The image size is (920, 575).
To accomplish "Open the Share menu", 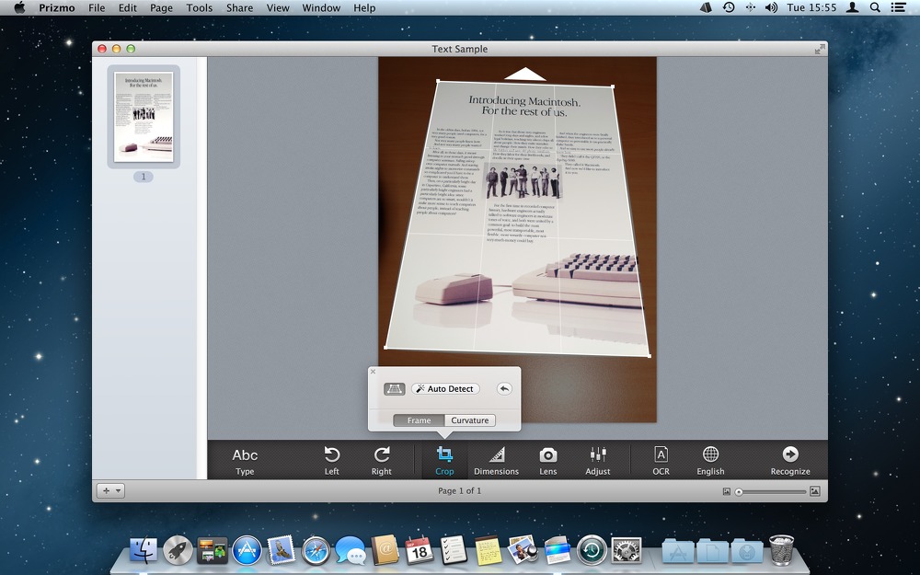I will point(239,7).
